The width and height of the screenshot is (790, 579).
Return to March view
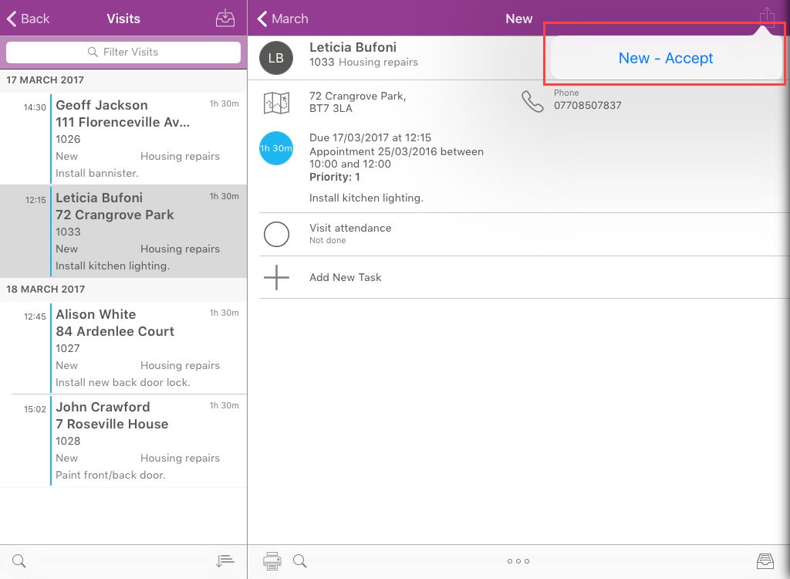point(282,19)
